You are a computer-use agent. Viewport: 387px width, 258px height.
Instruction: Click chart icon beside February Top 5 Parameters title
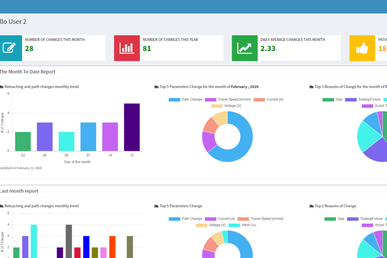tap(156, 87)
